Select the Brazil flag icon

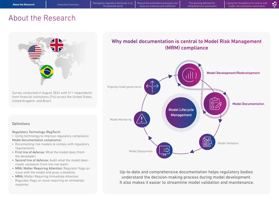tap(47, 71)
